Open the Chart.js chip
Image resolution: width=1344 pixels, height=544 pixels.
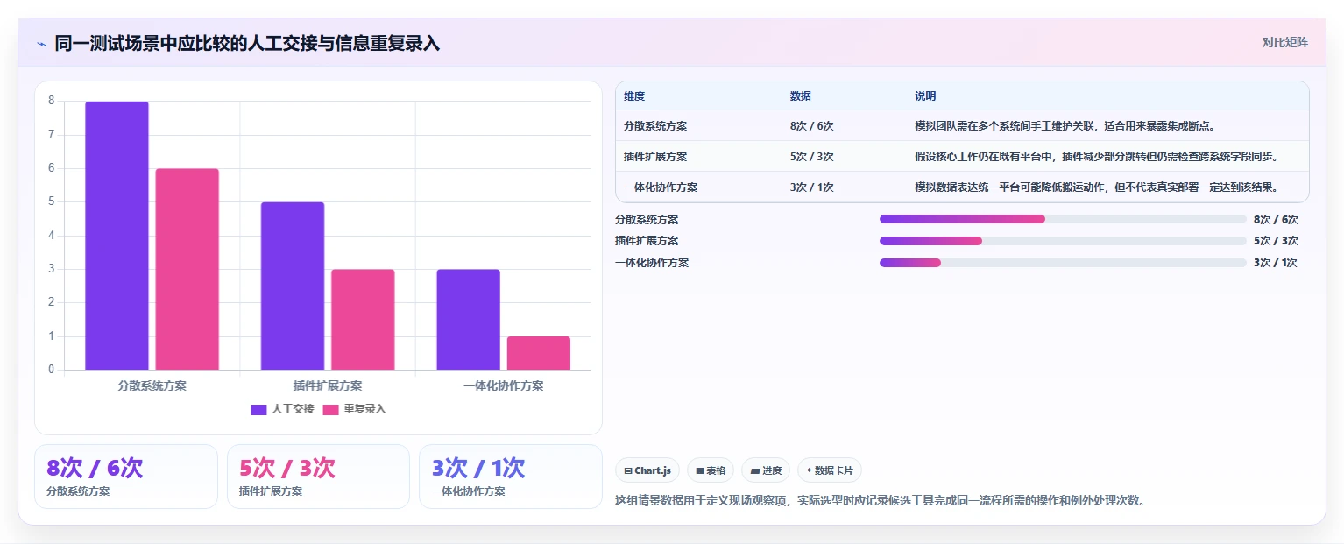[647, 470]
